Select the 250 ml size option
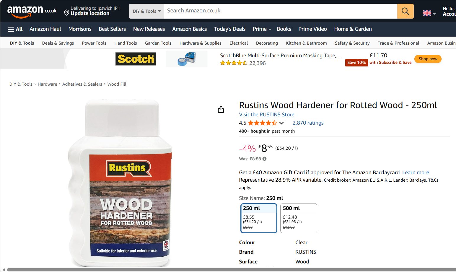 point(259,218)
